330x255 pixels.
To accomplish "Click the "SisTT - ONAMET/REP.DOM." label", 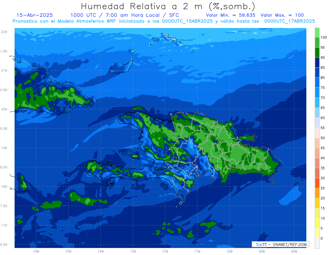I will click(x=280, y=244).
